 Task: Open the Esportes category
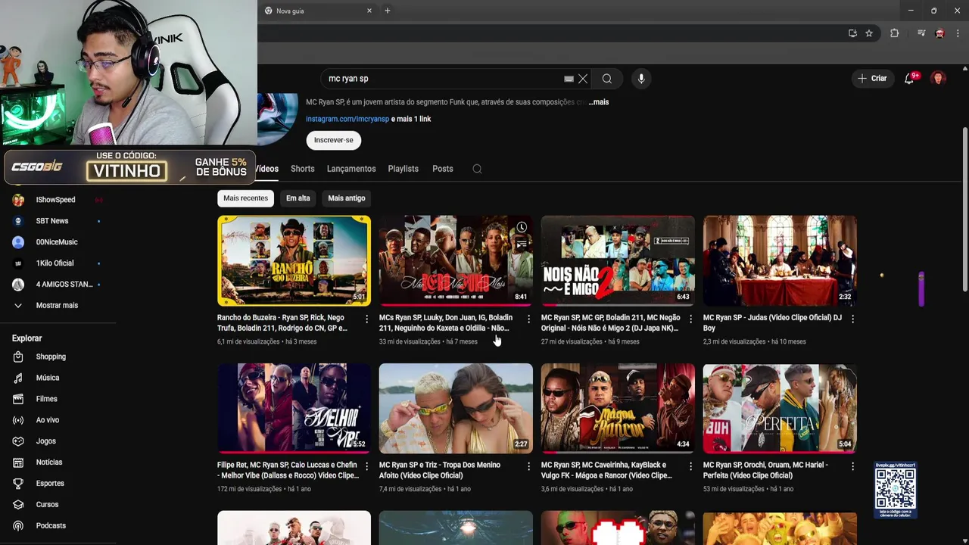(50, 484)
